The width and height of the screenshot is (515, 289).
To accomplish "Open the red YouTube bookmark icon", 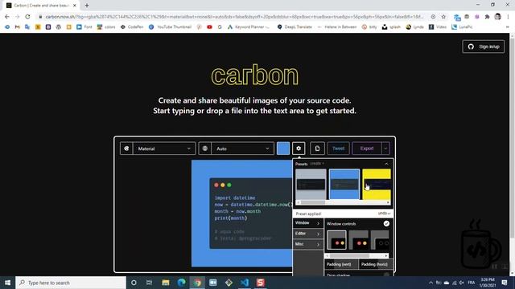I will [209, 26].
